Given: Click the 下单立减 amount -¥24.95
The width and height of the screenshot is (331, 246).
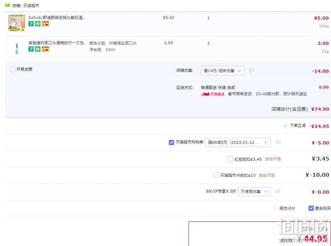Looking at the screenshot, I should point(319,127).
